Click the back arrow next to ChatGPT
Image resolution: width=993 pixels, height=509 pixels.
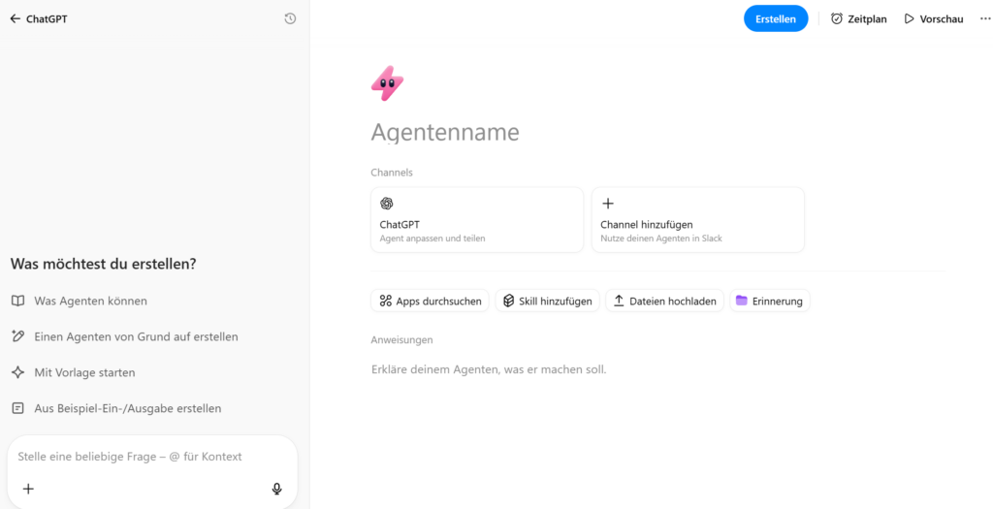click(15, 18)
